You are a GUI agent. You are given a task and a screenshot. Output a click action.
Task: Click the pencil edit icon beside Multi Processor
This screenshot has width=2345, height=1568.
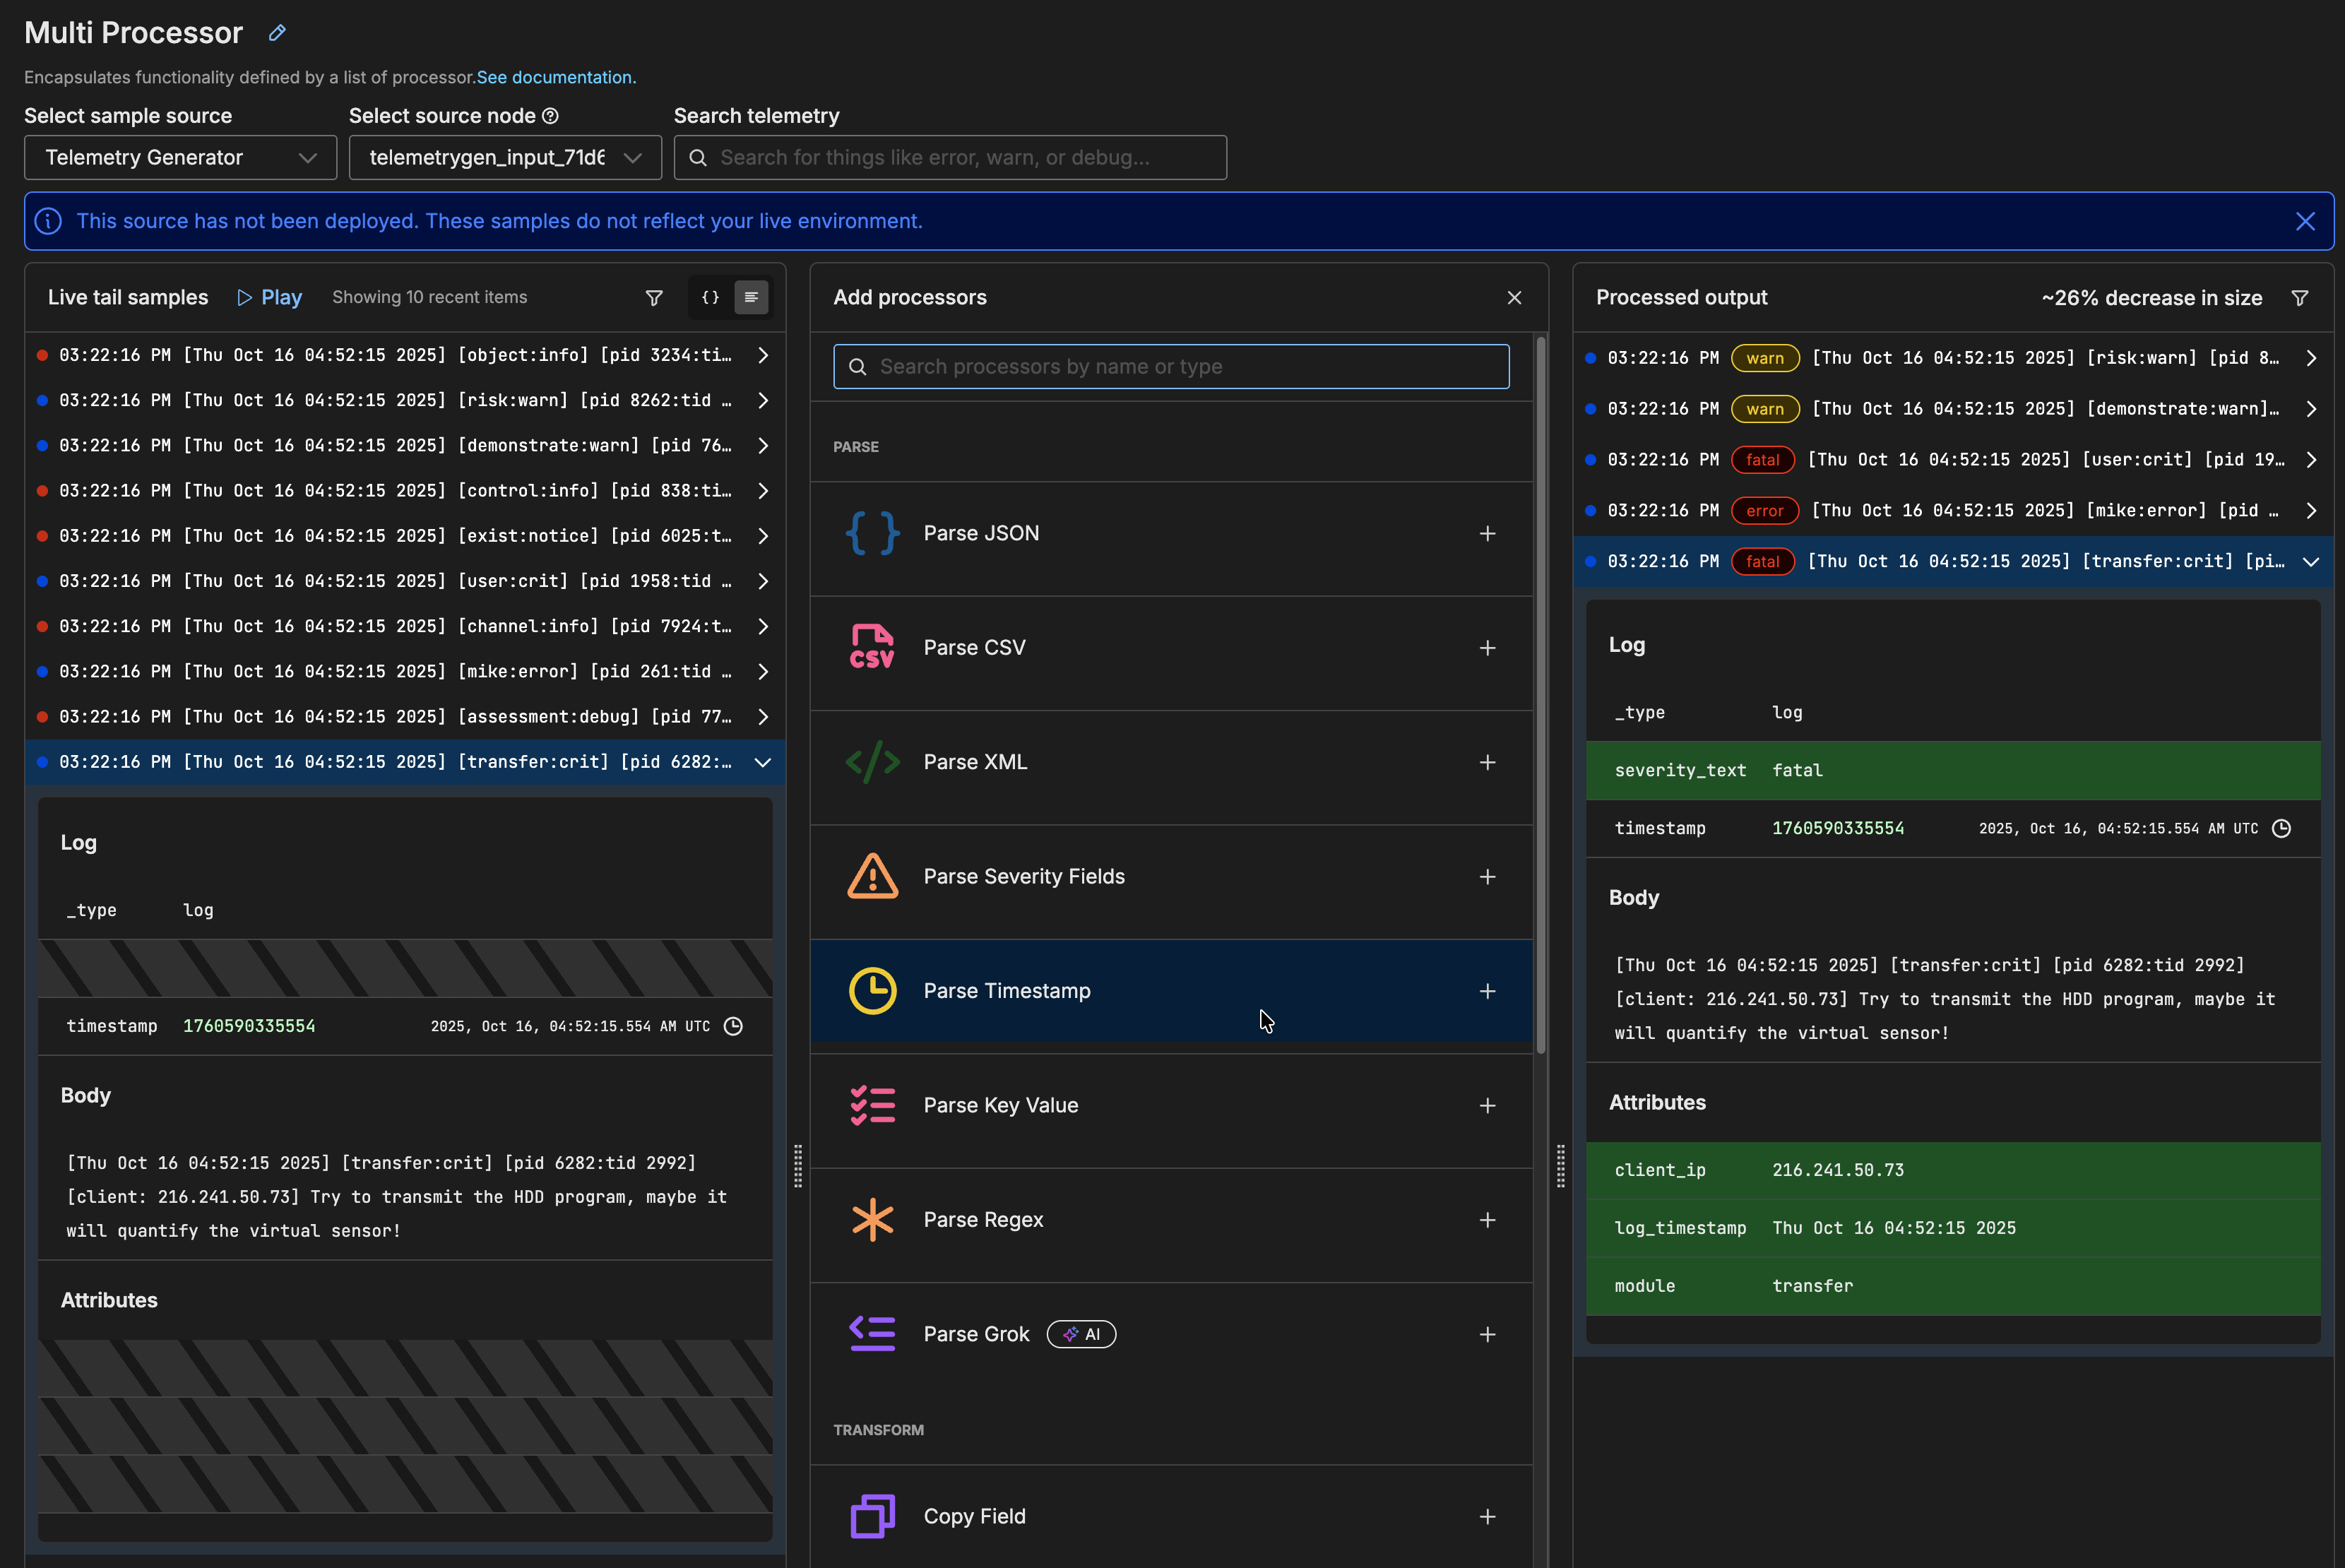coord(277,33)
